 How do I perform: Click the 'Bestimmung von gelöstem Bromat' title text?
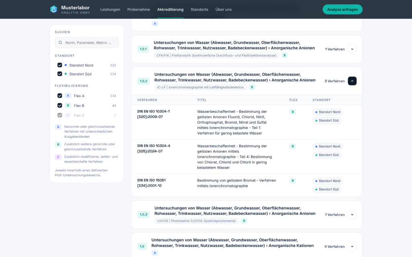tap(237, 183)
